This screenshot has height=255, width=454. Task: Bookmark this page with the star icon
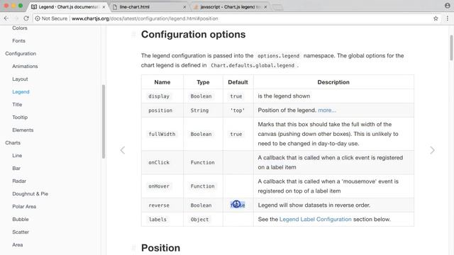pyautogui.click(x=436, y=18)
